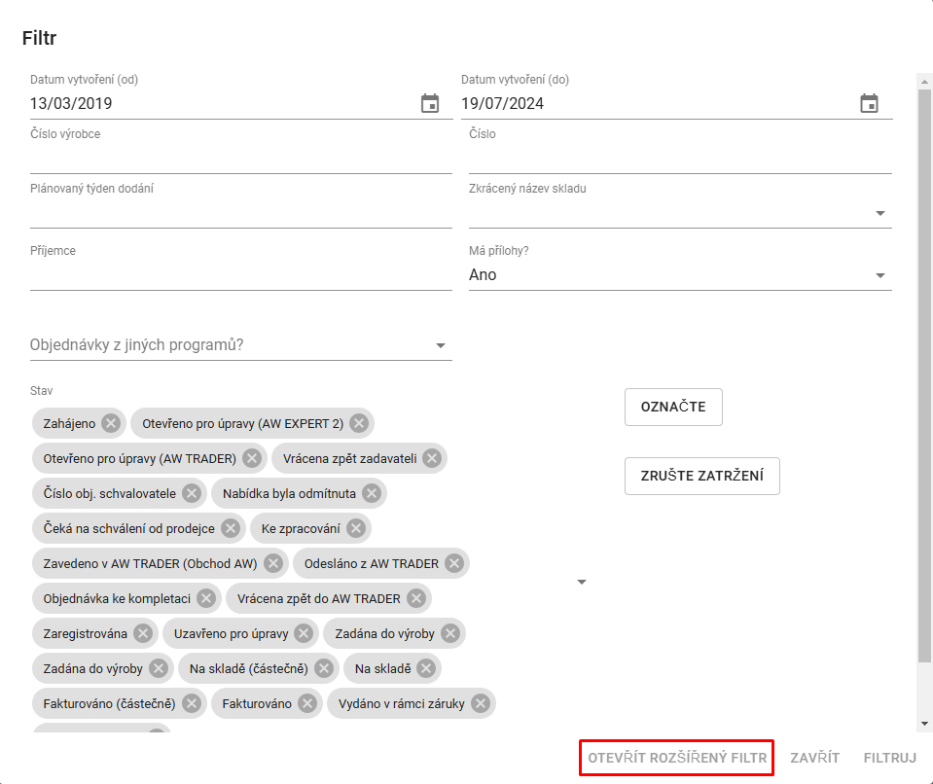The height and width of the screenshot is (784, 933).
Task: Remove the Zahájeno status chip
Action: pyautogui.click(x=111, y=423)
